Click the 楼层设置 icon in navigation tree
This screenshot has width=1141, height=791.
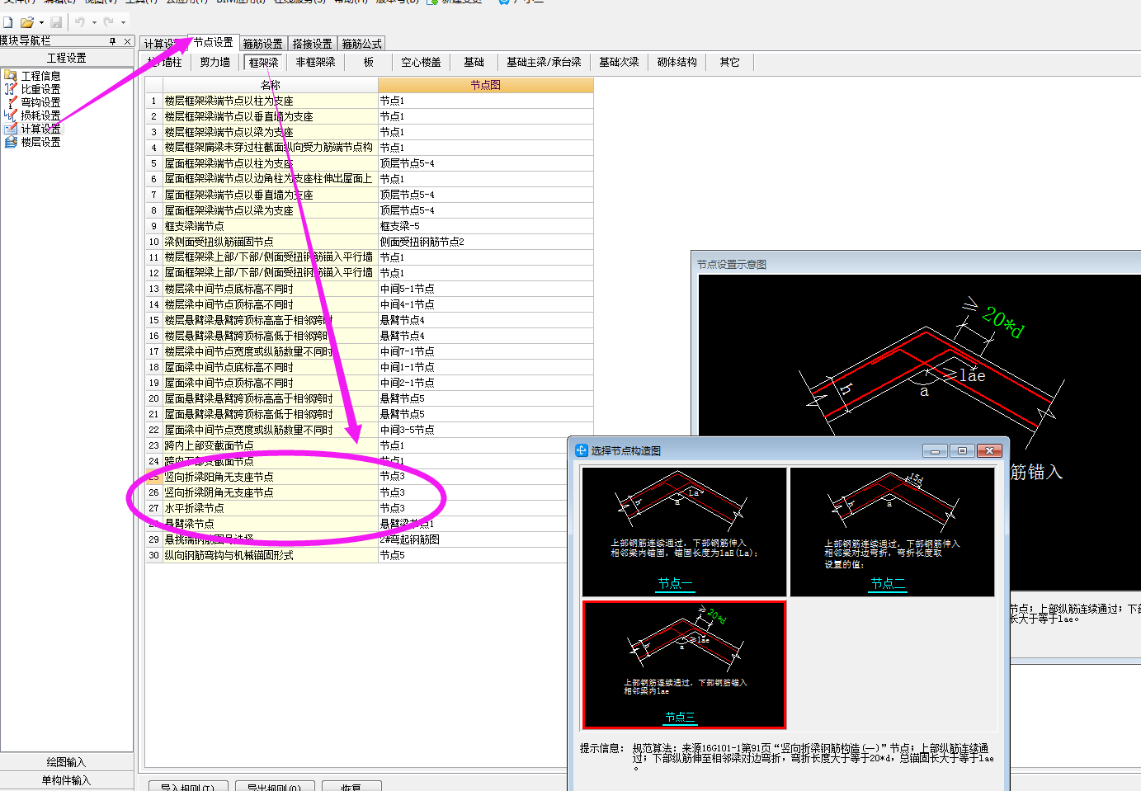pos(11,142)
